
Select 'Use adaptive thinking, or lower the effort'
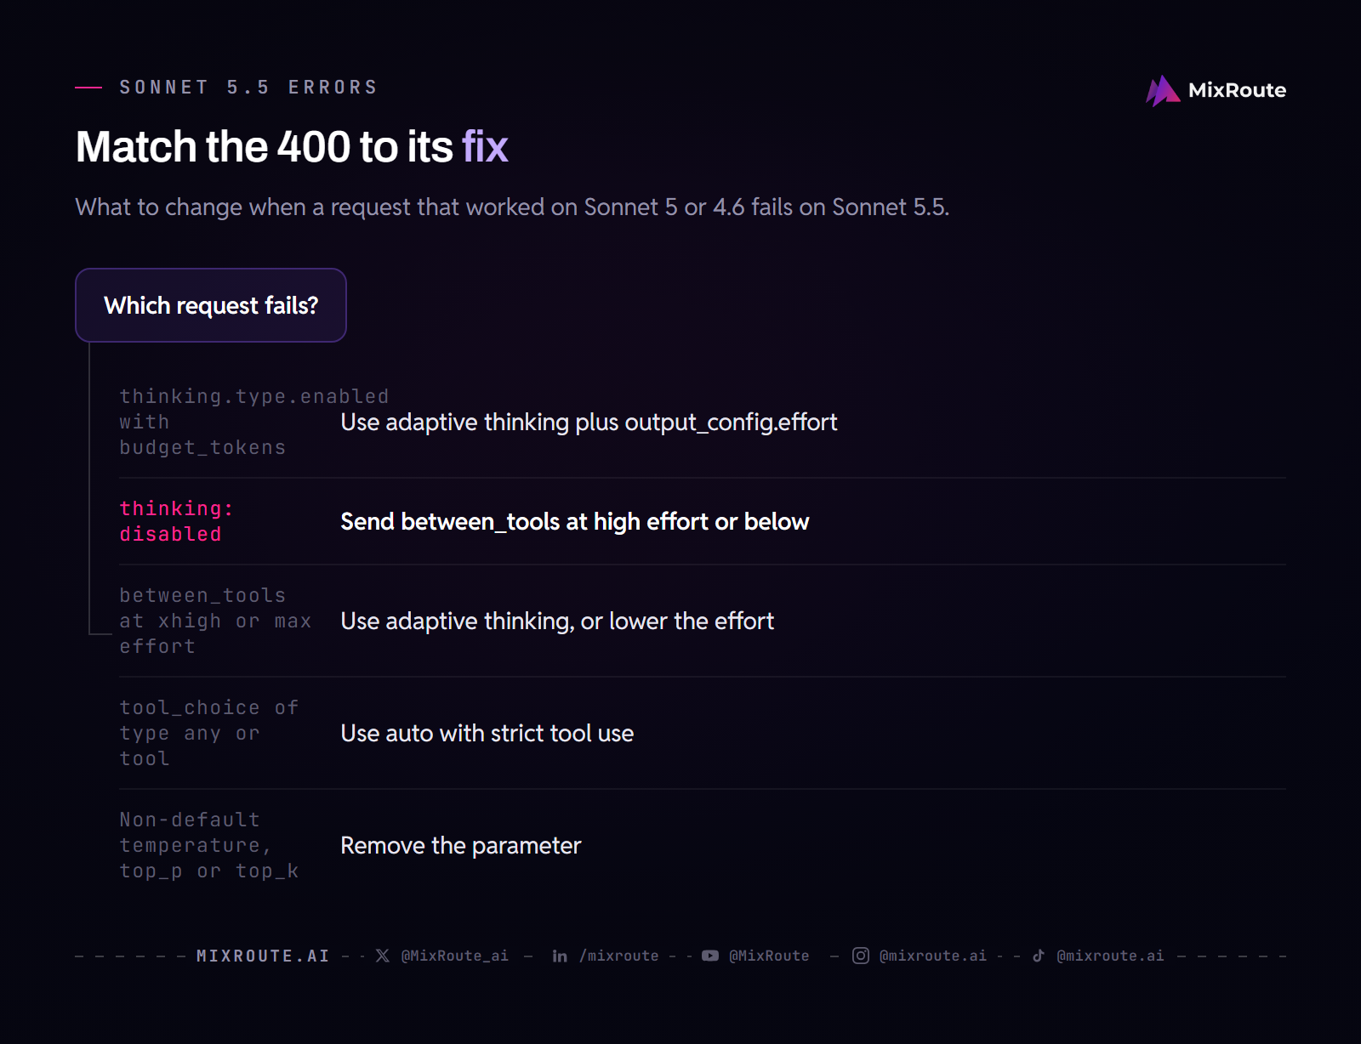point(557,621)
